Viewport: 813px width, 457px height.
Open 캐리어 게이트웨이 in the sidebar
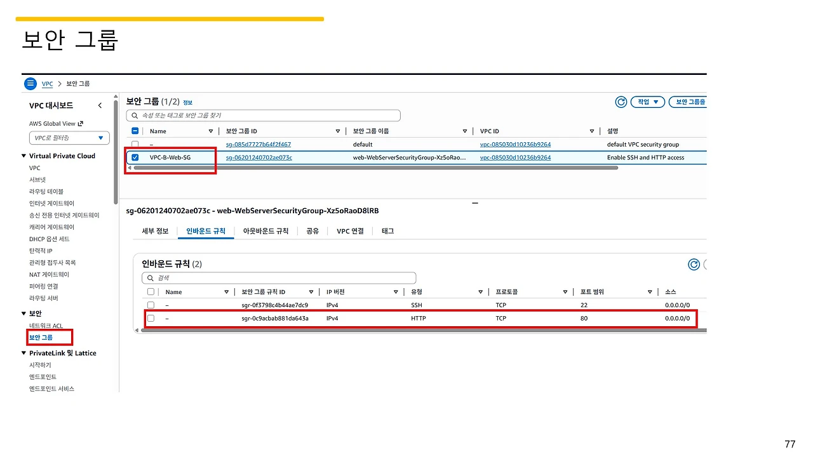[51, 227]
